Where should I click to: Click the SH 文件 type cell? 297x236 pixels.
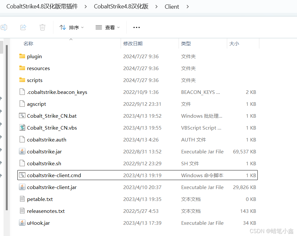point(190,164)
